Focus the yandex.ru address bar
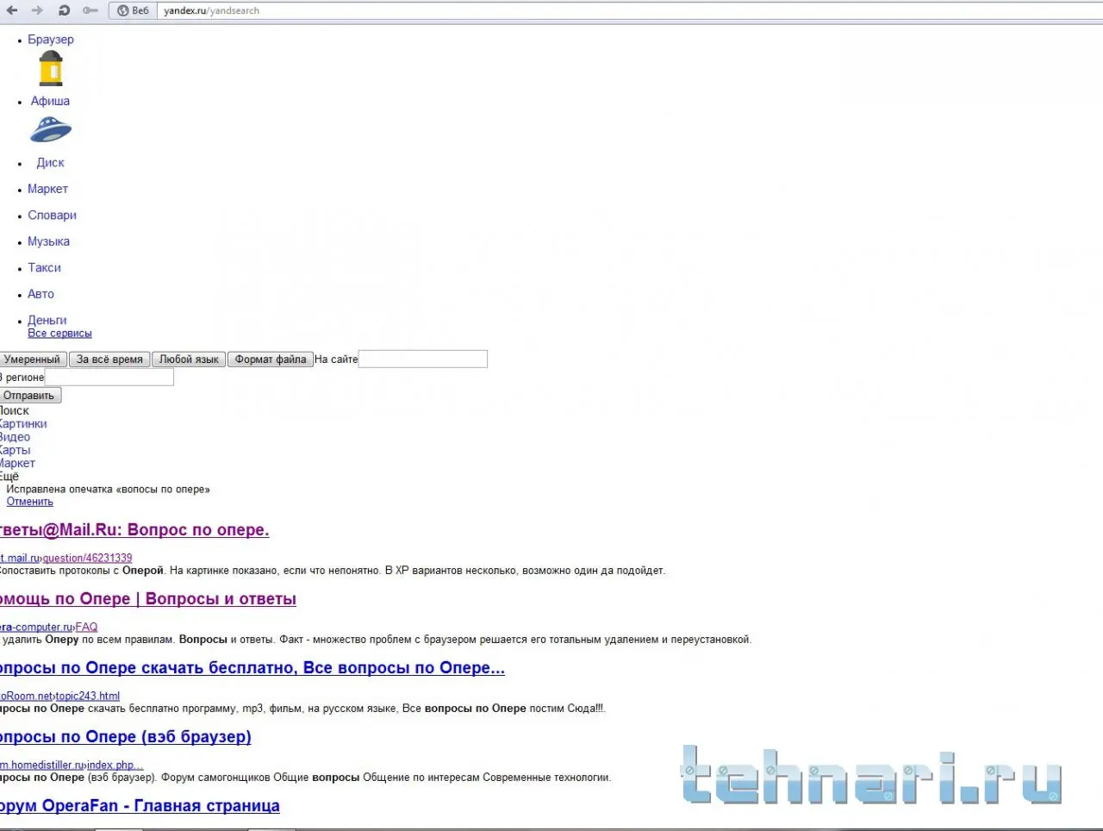The height and width of the screenshot is (831, 1103). [x=629, y=10]
